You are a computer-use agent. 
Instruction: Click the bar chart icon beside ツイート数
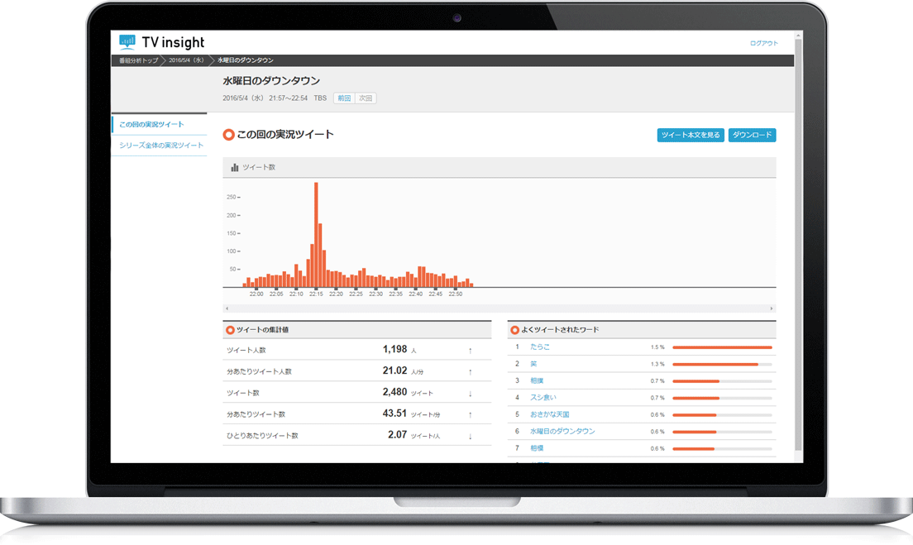click(x=235, y=167)
